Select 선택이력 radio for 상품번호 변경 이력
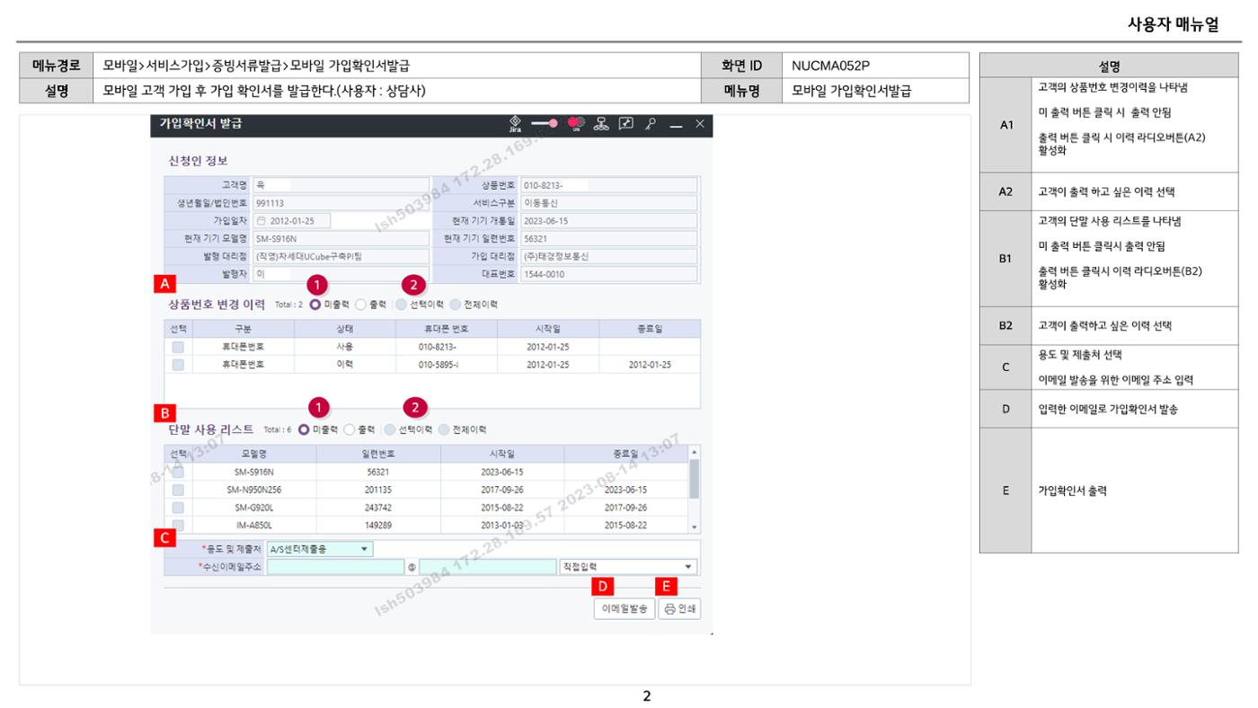 pos(402,305)
